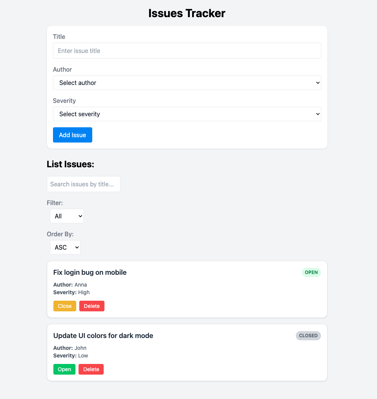This screenshot has height=399, width=377.
Task: Click the List Issues heading
Action: pyautogui.click(x=71, y=164)
